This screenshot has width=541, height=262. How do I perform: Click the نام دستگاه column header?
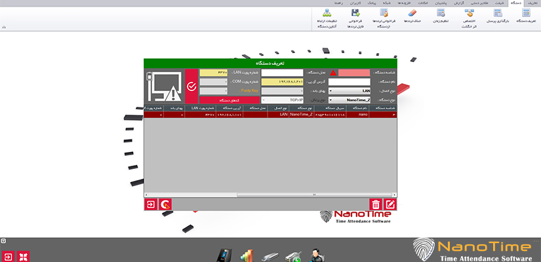pyautogui.click(x=357, y=108)
